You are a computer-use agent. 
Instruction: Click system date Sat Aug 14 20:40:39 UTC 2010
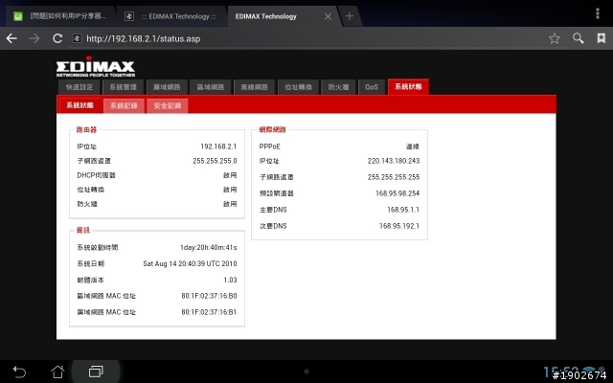(190, 264)
